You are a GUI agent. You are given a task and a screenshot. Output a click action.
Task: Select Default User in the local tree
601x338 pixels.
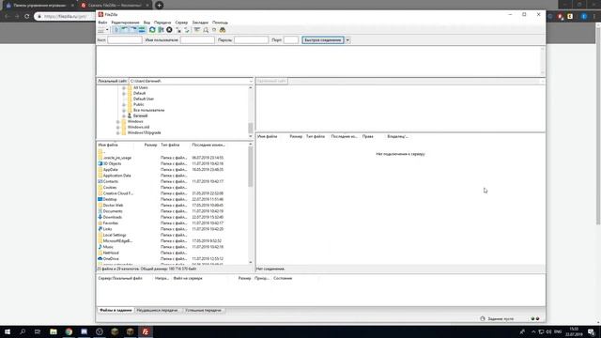(144, 99)
